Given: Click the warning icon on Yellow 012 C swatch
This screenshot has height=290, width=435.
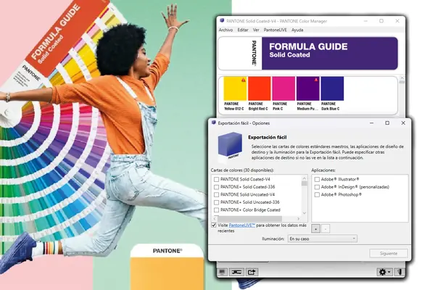Looking at the screenshot, I should [244, 80].
